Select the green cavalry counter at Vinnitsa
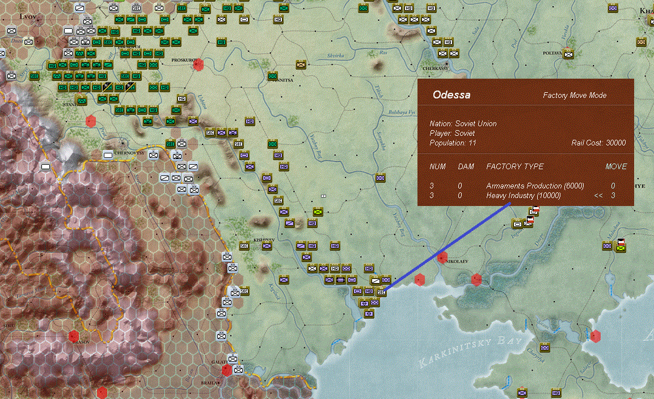 click(x=272, y=76)
